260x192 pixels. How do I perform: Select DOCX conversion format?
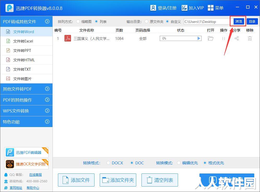108,163
